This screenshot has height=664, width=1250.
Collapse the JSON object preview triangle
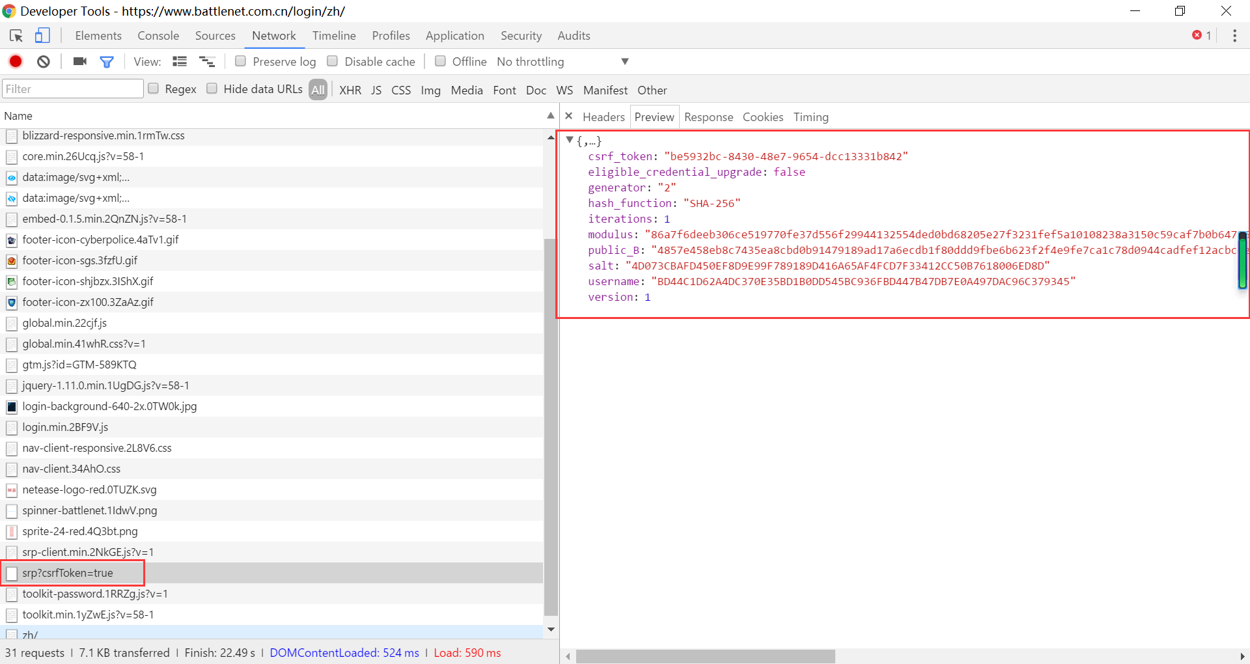570,140
